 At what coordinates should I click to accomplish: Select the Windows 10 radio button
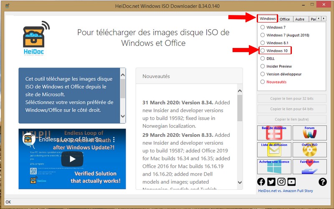click(x=263, y=50)
